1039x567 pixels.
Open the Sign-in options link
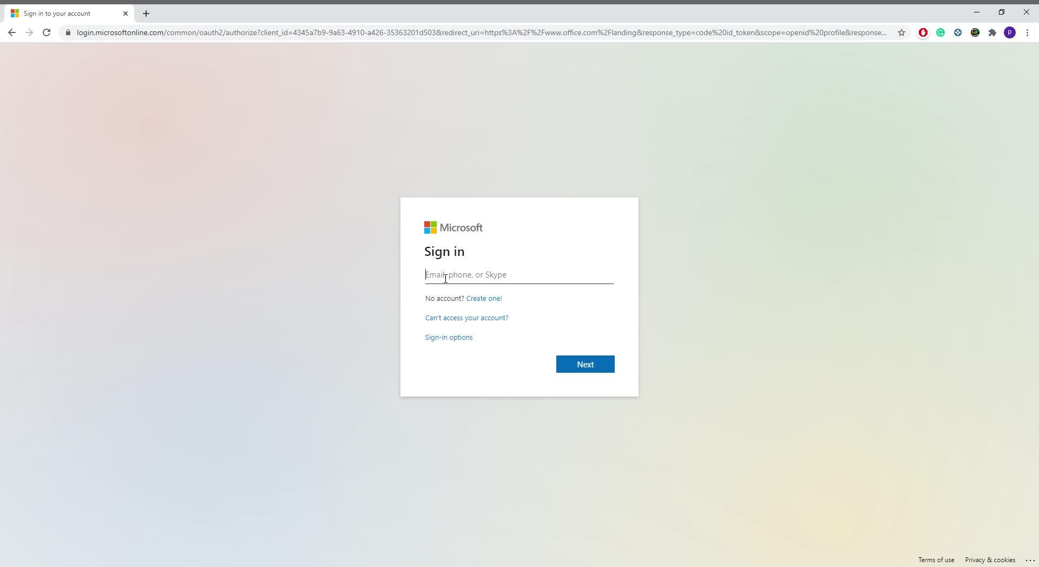tap(449, 338)
